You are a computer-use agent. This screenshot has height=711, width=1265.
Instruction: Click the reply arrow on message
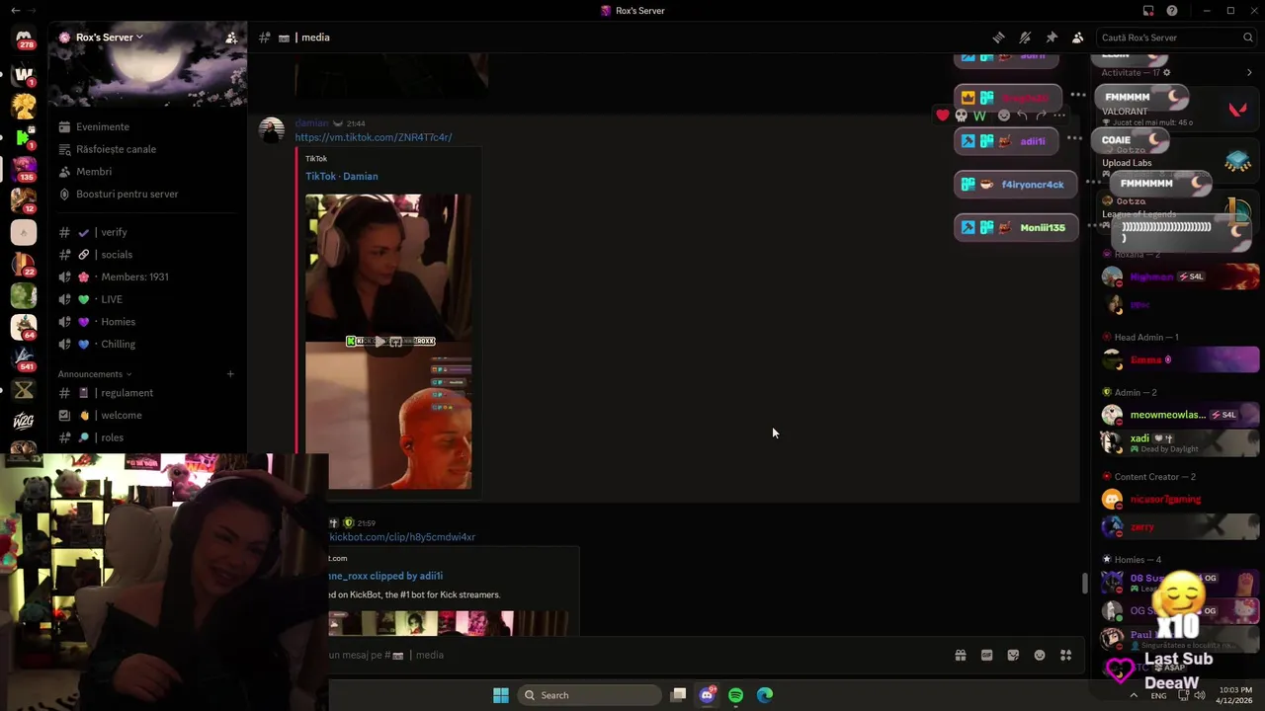point(1023,116)
